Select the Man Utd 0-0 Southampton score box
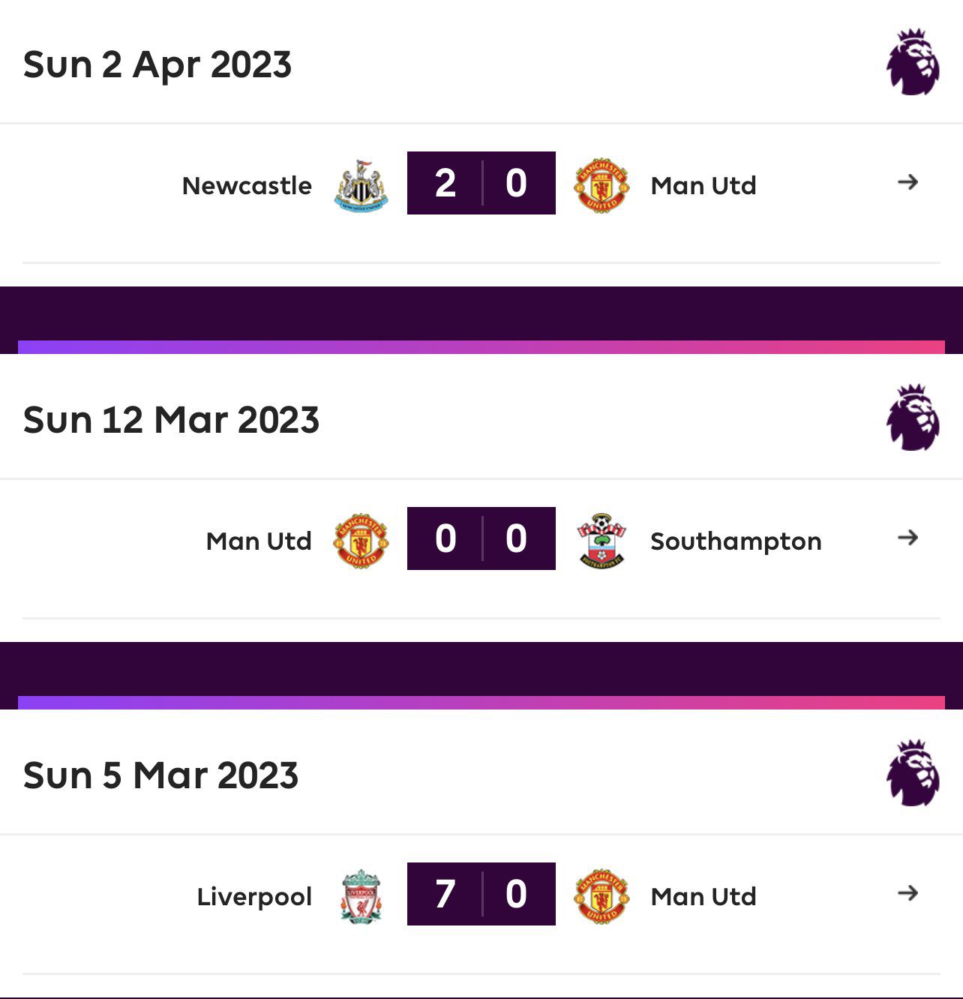Image resolution: width=963 pixels, height=999 pixels. pyautogui.click(x=481, y=538)
